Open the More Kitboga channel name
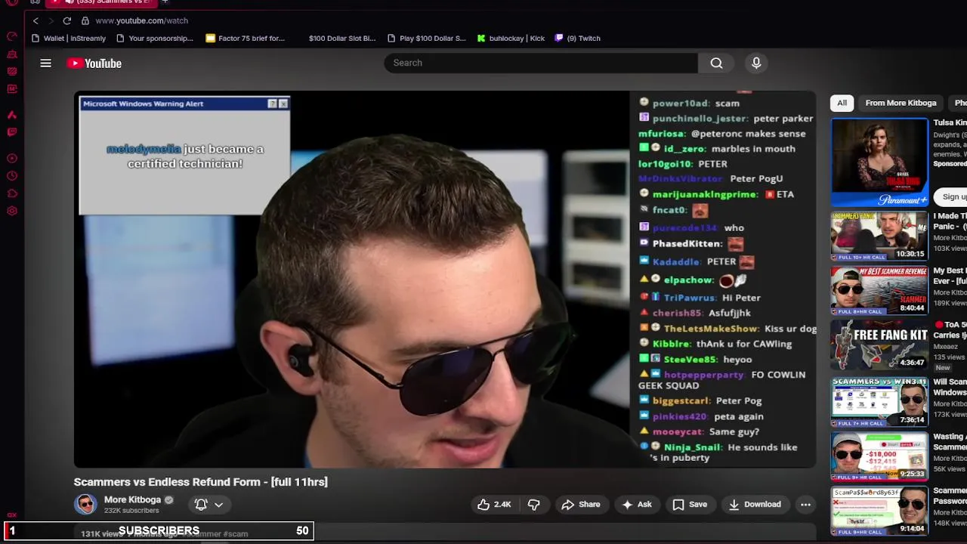The height and width of the screenshot is (544, 967). (x=132, y=499)
